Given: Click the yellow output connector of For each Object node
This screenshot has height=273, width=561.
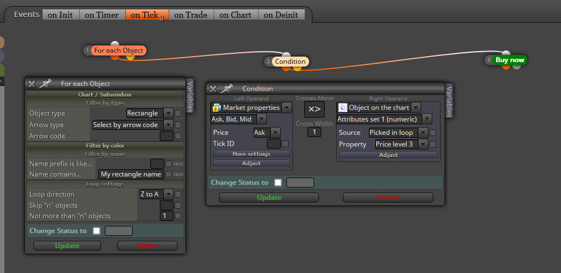Looking at the screenshot, I should [130, 57].
